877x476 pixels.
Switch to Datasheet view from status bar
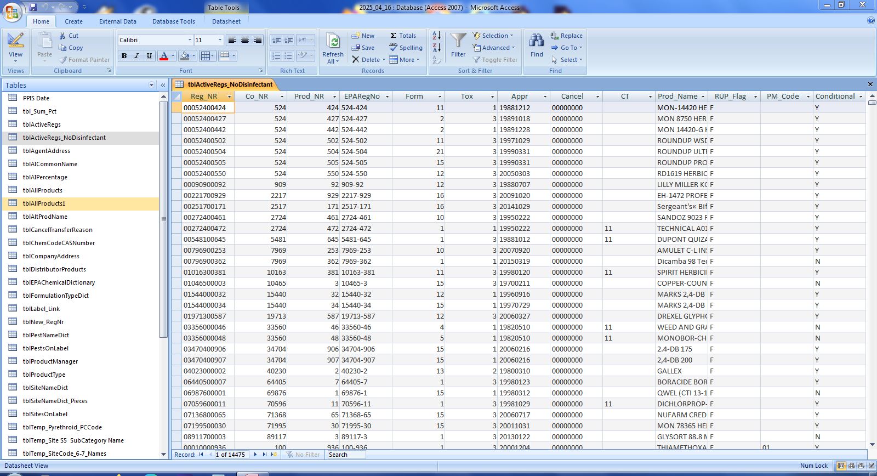841,466
